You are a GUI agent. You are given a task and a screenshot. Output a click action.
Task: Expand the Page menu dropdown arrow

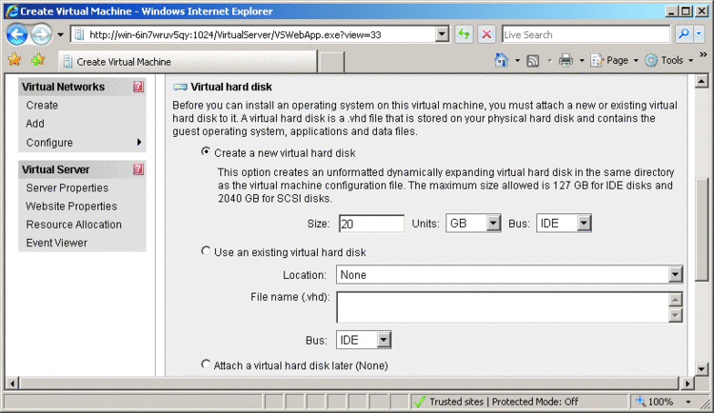(636, 61)
